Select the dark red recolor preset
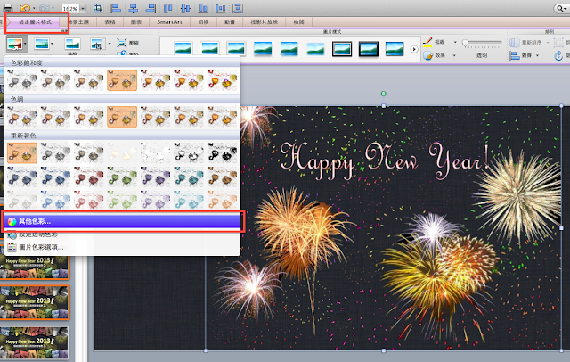 click(x=89, y=177)
